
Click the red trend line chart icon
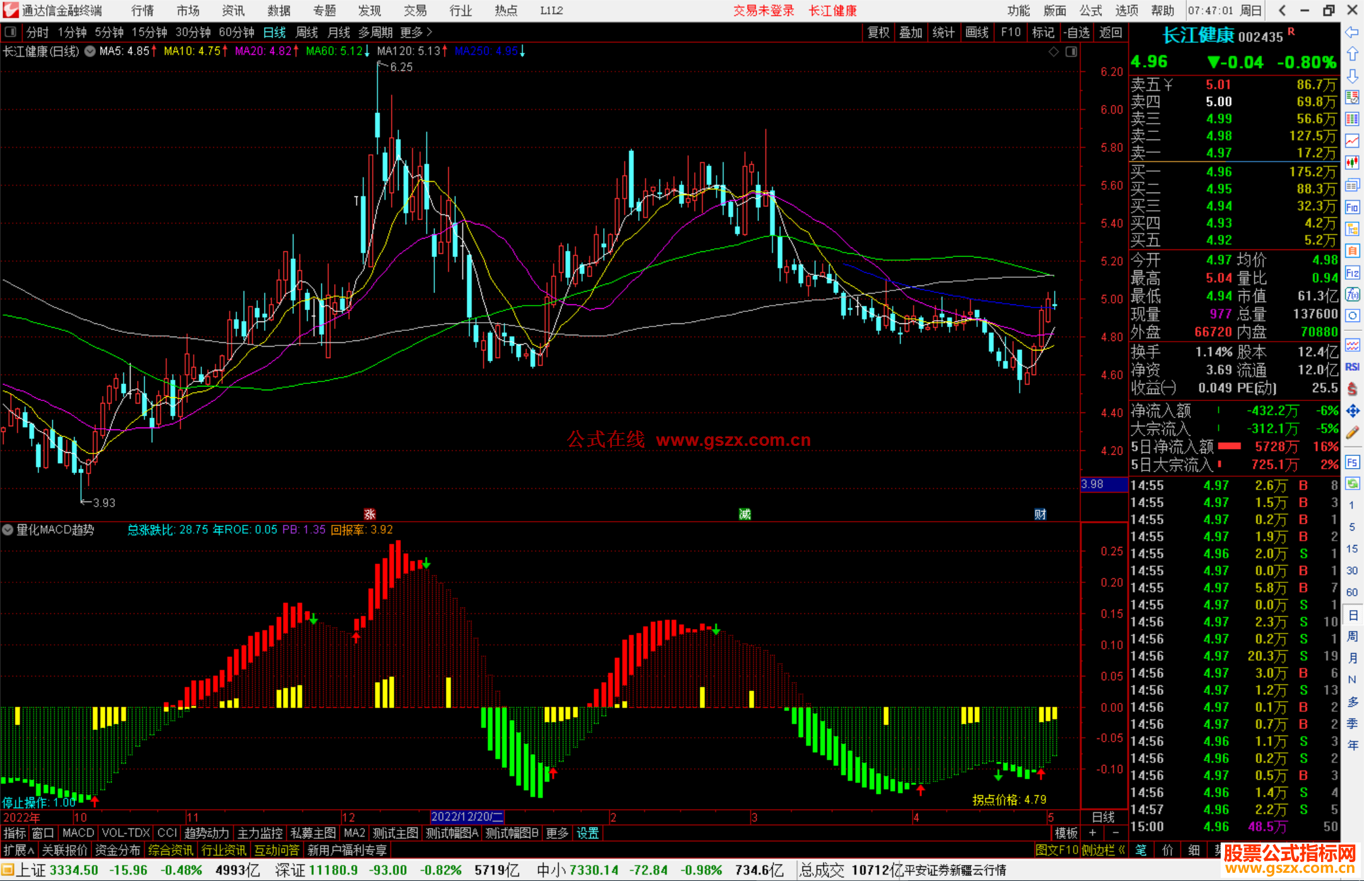click(1352, 141)
